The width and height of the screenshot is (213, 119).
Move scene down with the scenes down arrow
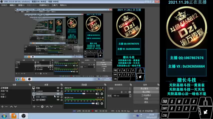15,107
